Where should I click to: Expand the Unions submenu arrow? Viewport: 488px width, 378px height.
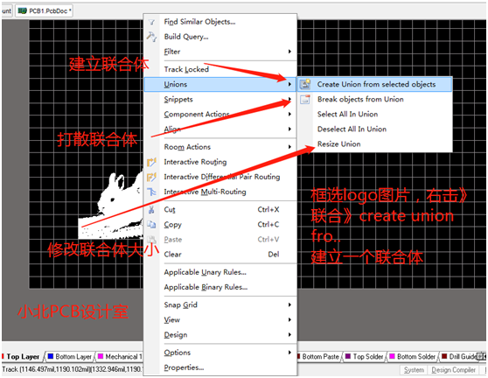[289, 84]
